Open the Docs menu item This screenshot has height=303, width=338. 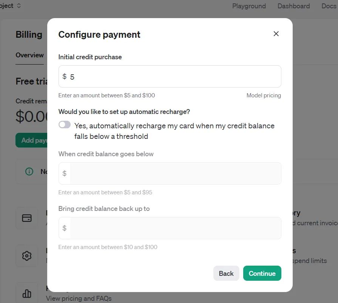[x=329, y=6]
